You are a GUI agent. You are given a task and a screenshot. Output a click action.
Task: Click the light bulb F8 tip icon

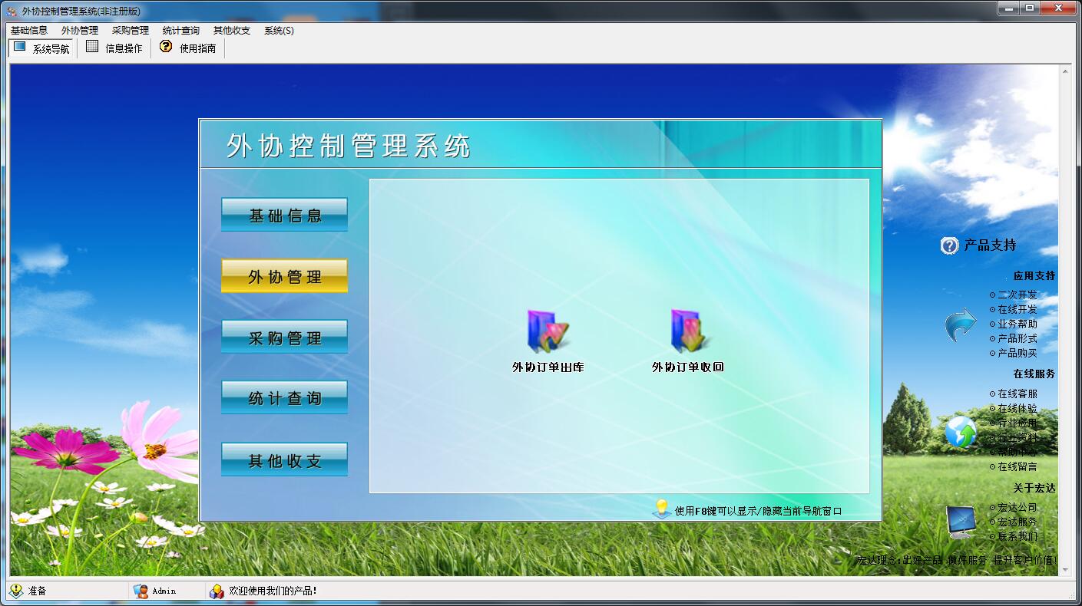pyautogui.click(x=661, y=509)
